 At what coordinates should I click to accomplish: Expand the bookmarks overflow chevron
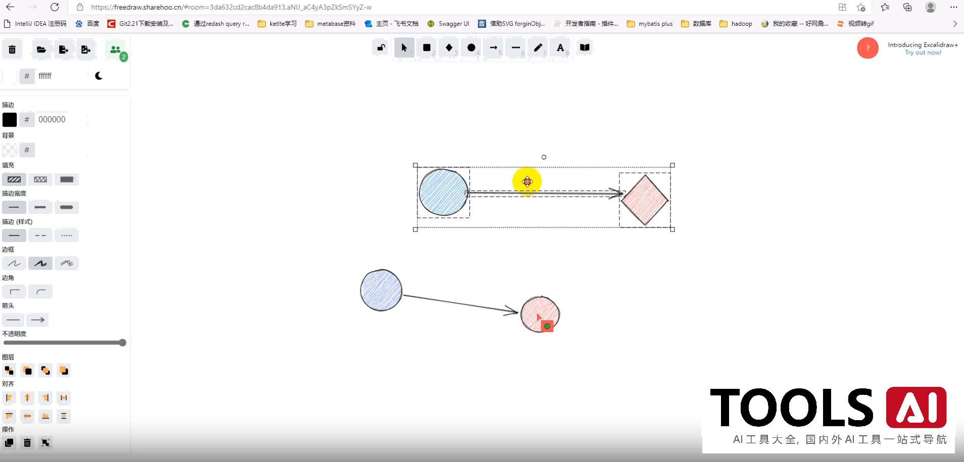click(x=955, y=24)
